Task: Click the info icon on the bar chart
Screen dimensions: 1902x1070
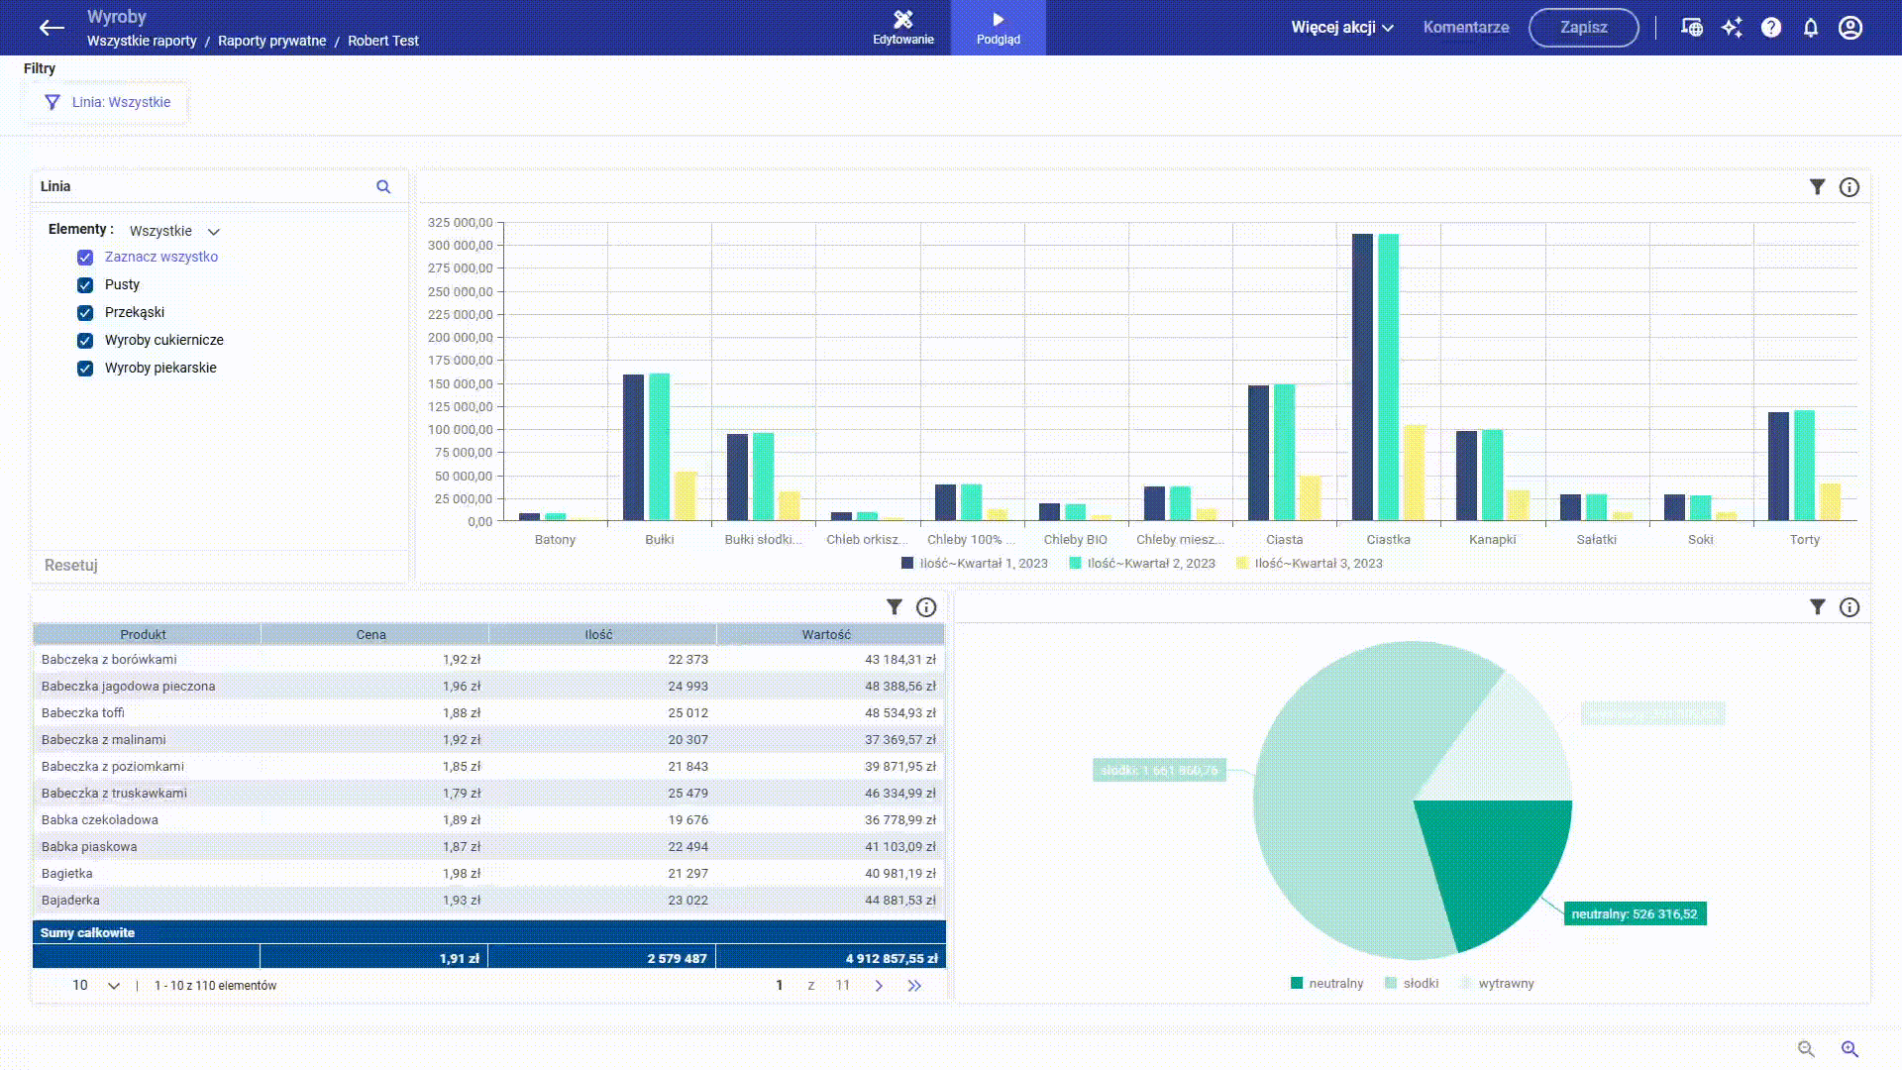Action: [1849, 187]
